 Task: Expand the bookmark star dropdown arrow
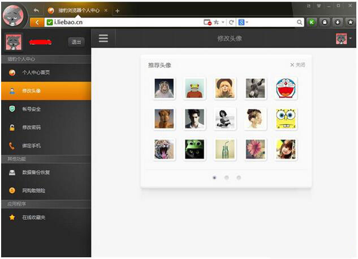point(223,22)
